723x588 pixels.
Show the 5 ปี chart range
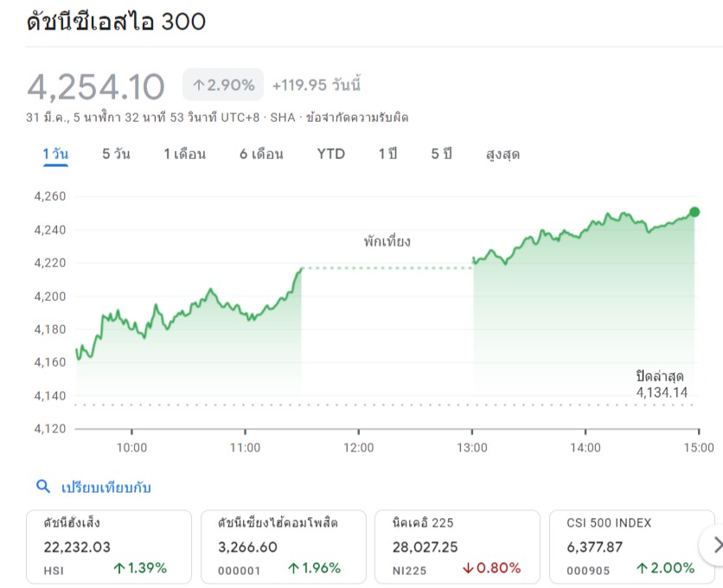(x=441, y=154)
